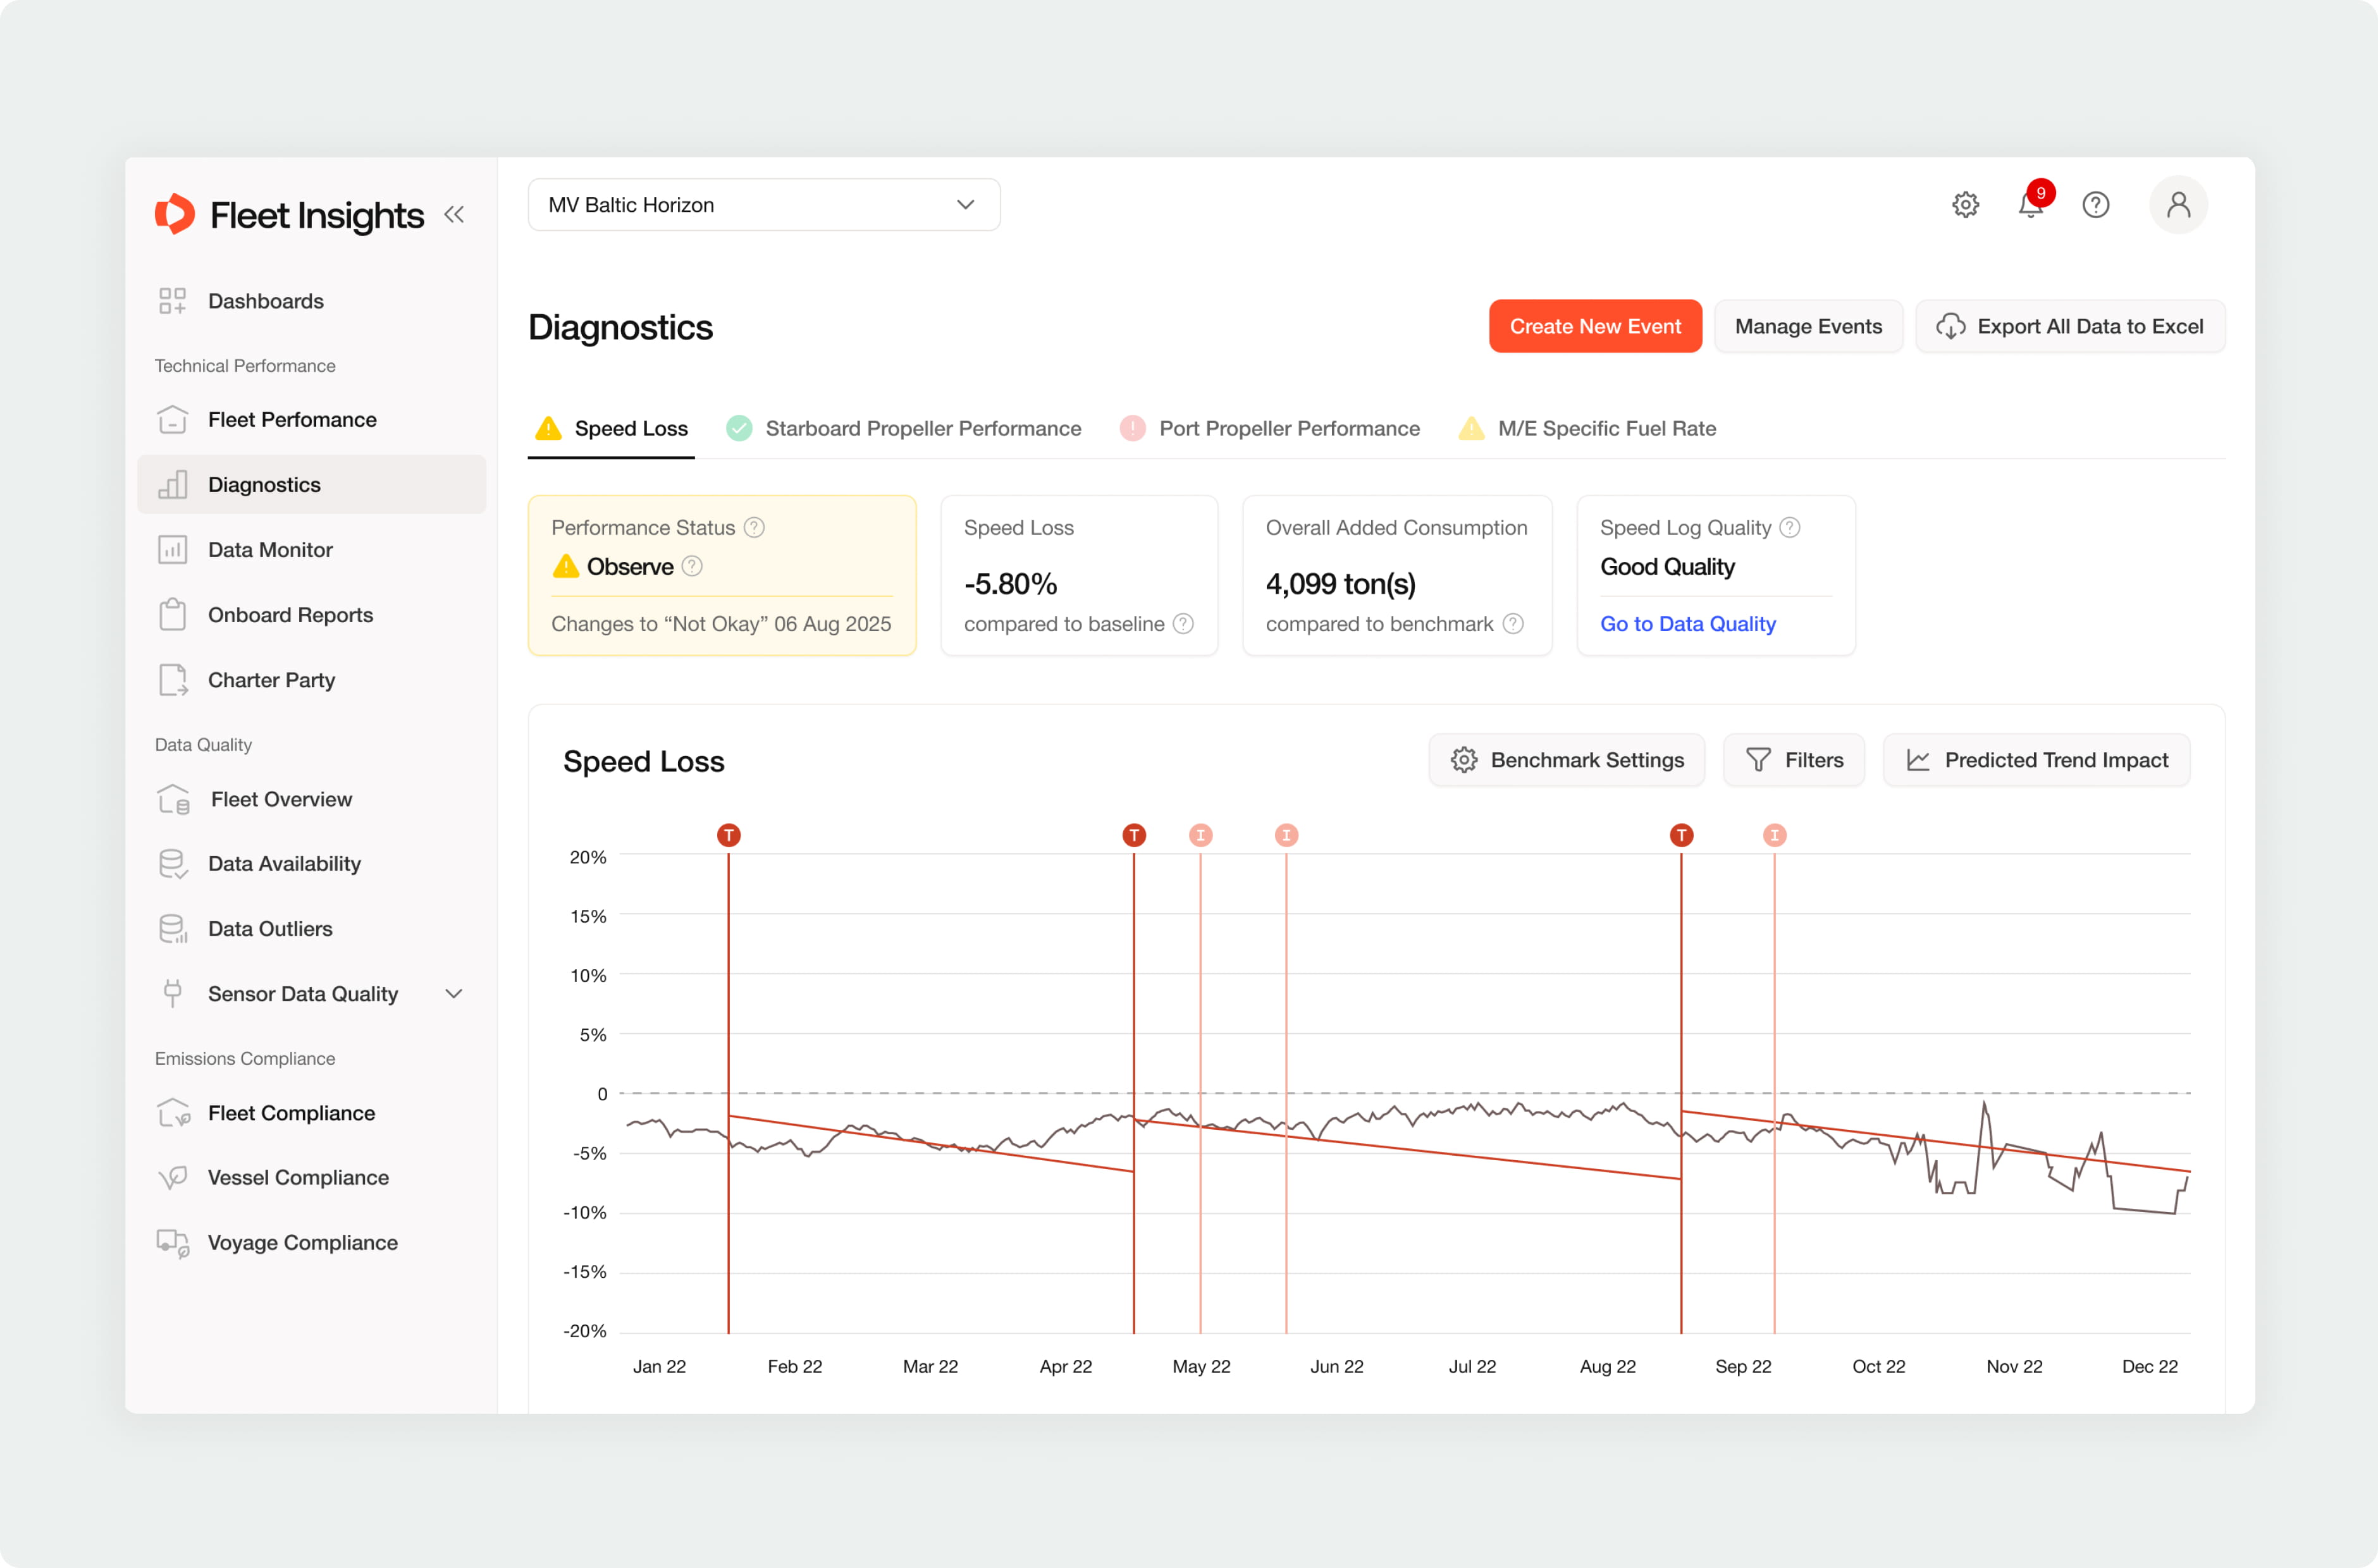Click the Fleet Insights logo icon
The width and height of the screenshot is (2378, 1568).
175,214
